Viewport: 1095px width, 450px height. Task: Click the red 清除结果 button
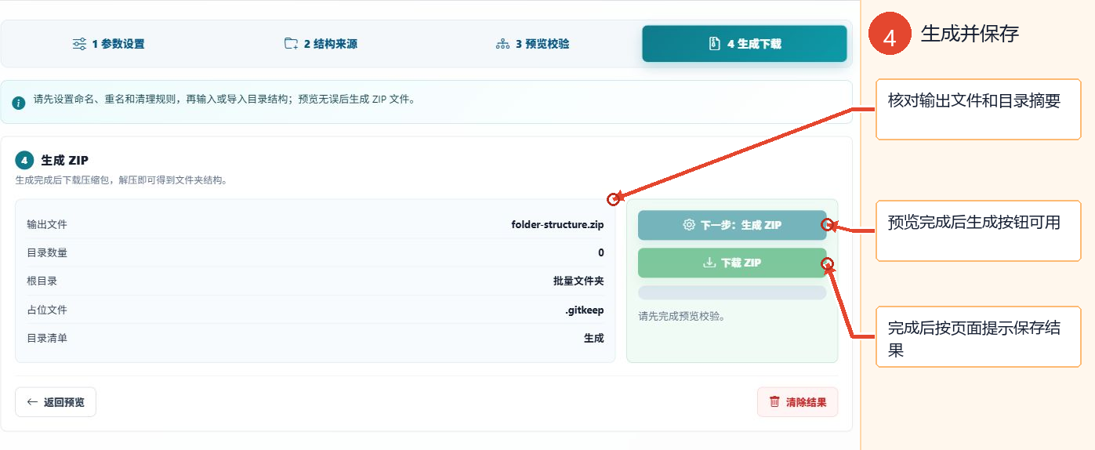[x=797, y=402]
